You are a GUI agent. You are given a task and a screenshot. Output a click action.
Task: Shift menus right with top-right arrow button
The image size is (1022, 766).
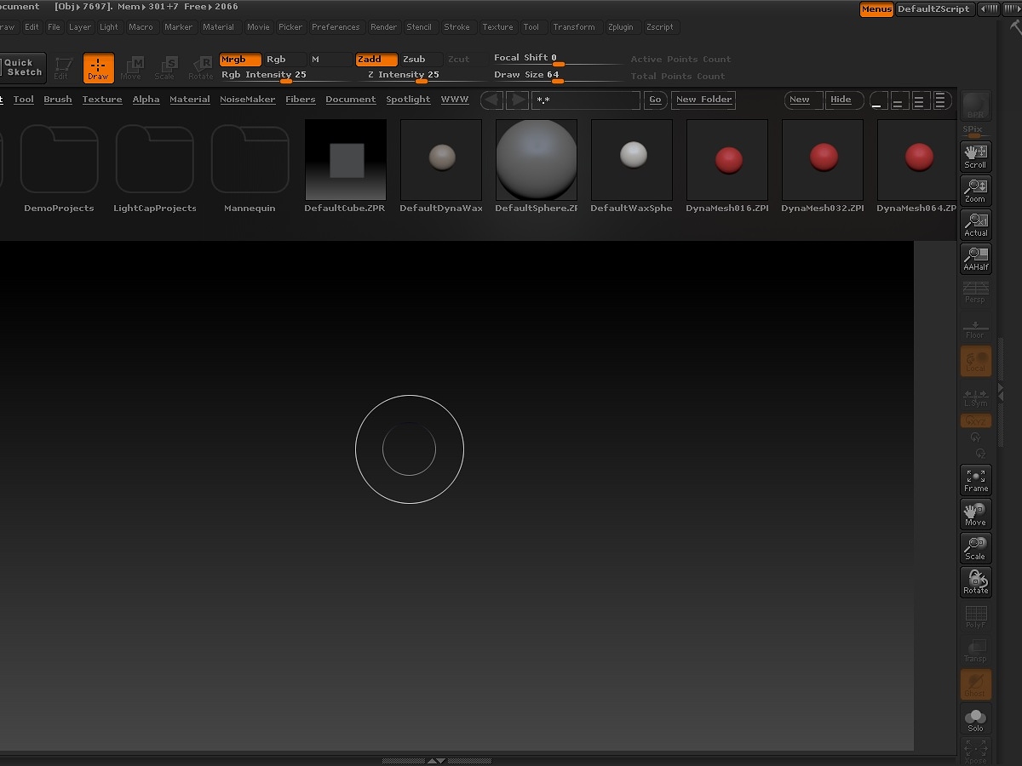click(1012, 9)
